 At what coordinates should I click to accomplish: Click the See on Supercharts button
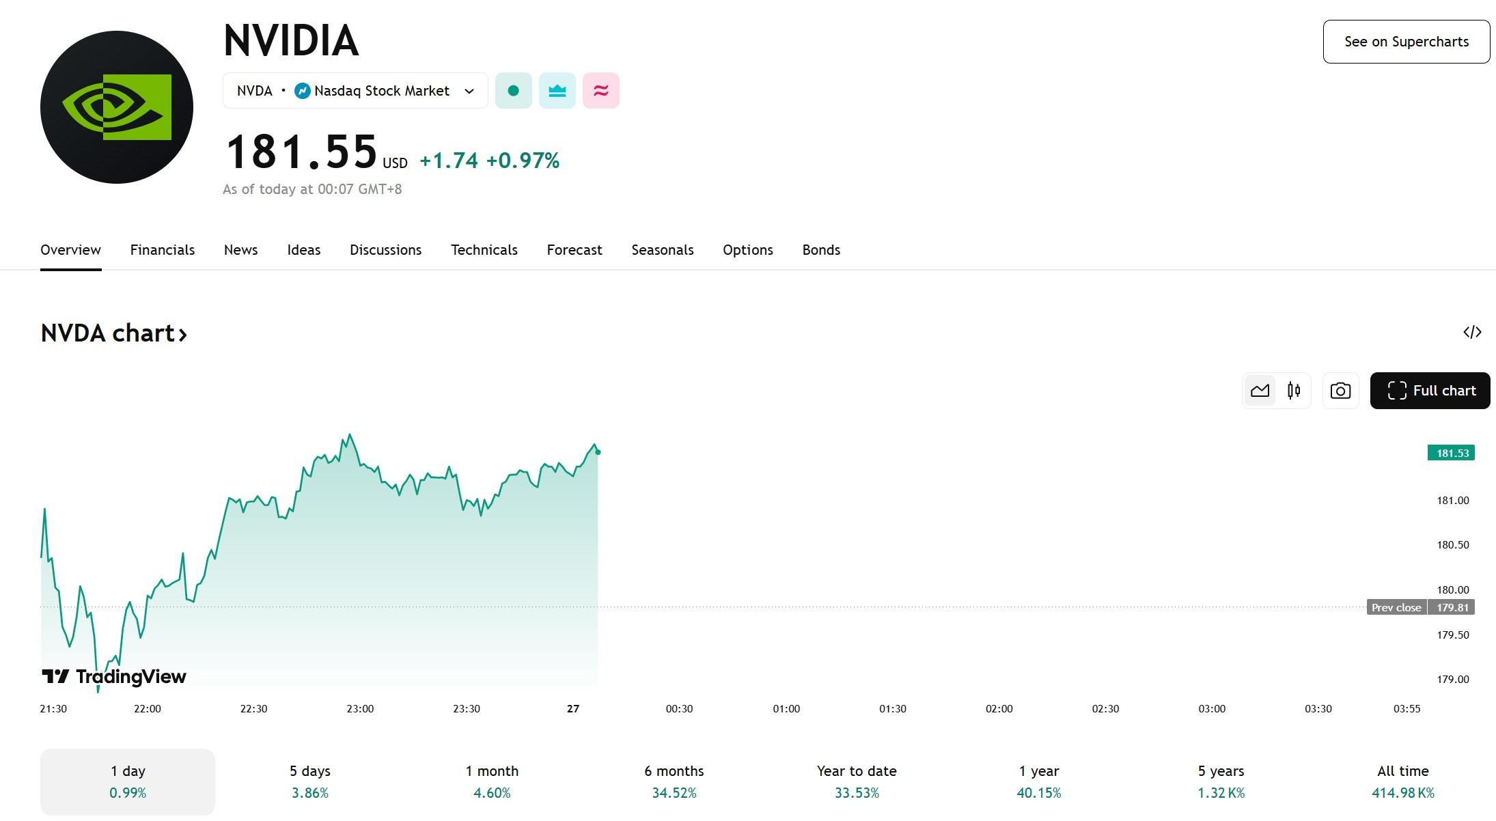pos(1407,42)
